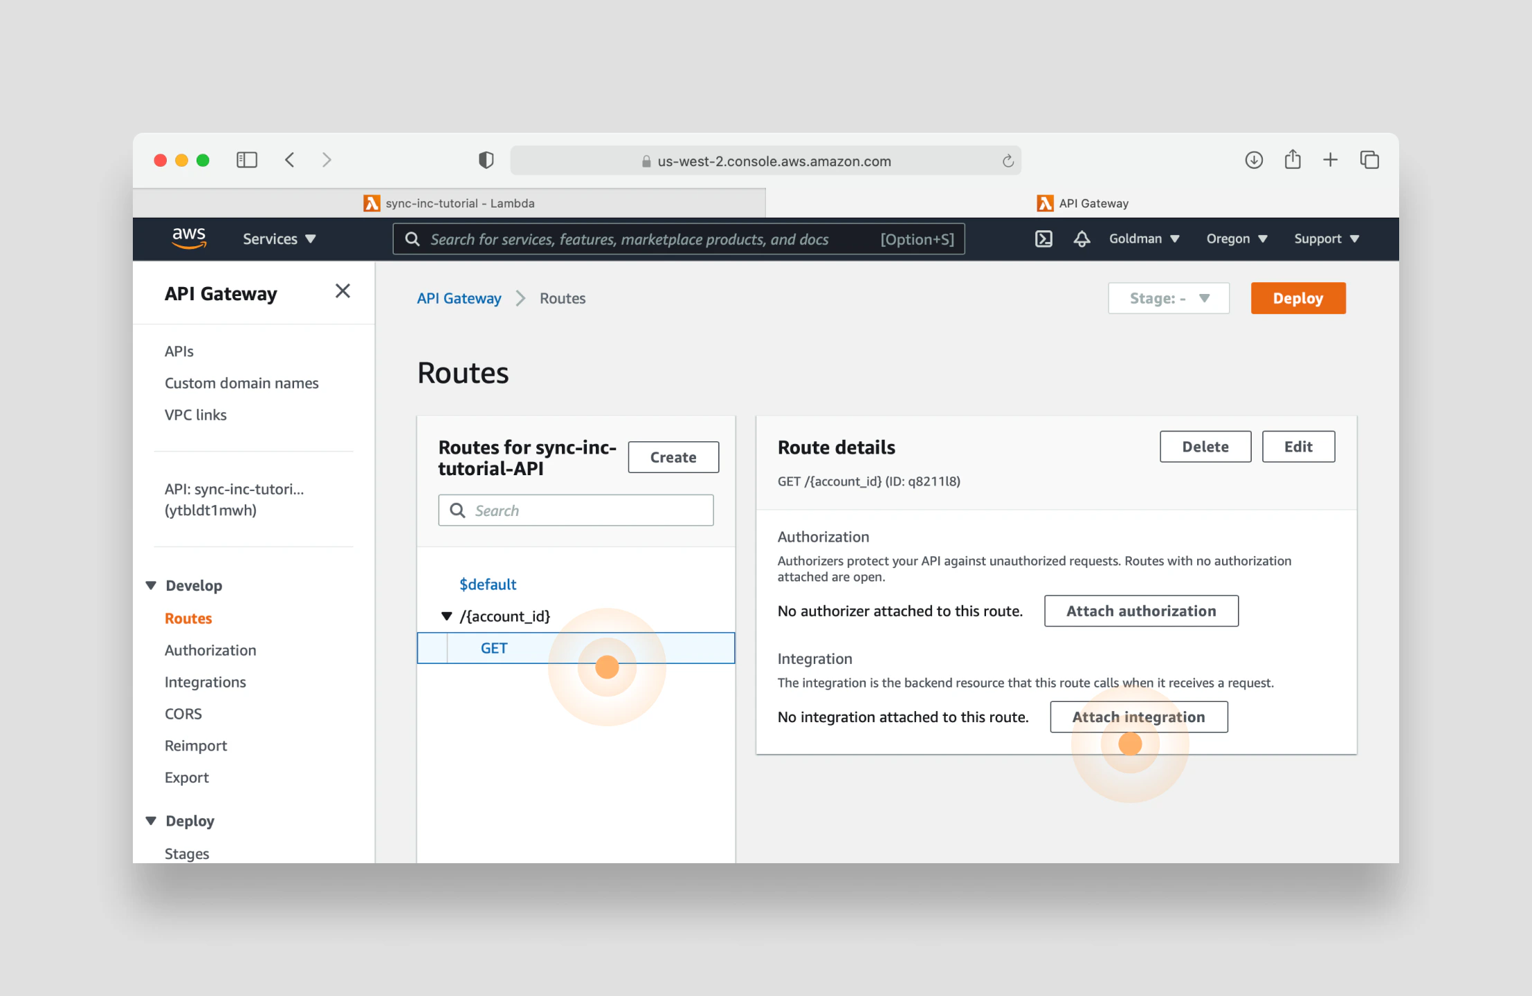This screenshot has height=996, width=1532.
Task: Open Integrations in the sidebar
Action: tap(206, 682)
